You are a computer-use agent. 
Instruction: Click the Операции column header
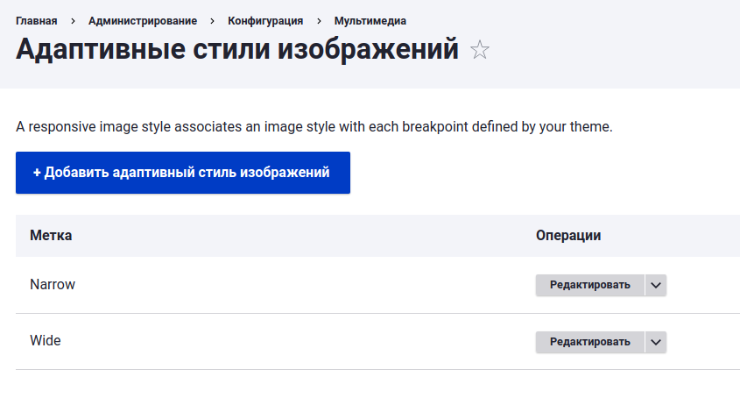coord(568,235)
